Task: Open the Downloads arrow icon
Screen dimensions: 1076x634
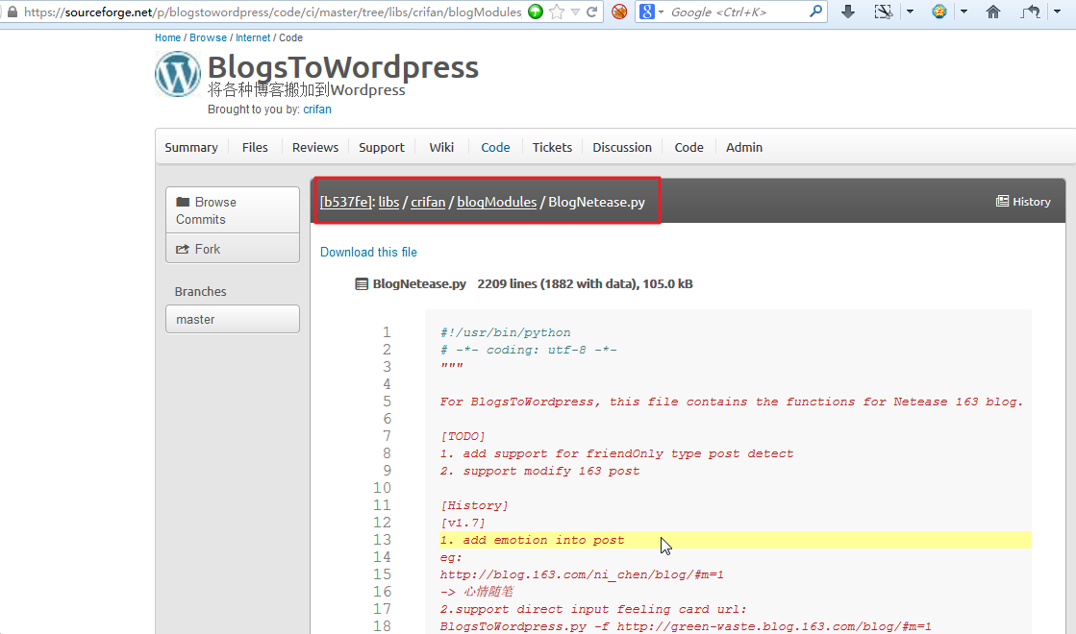Action: tap(848, 12)
